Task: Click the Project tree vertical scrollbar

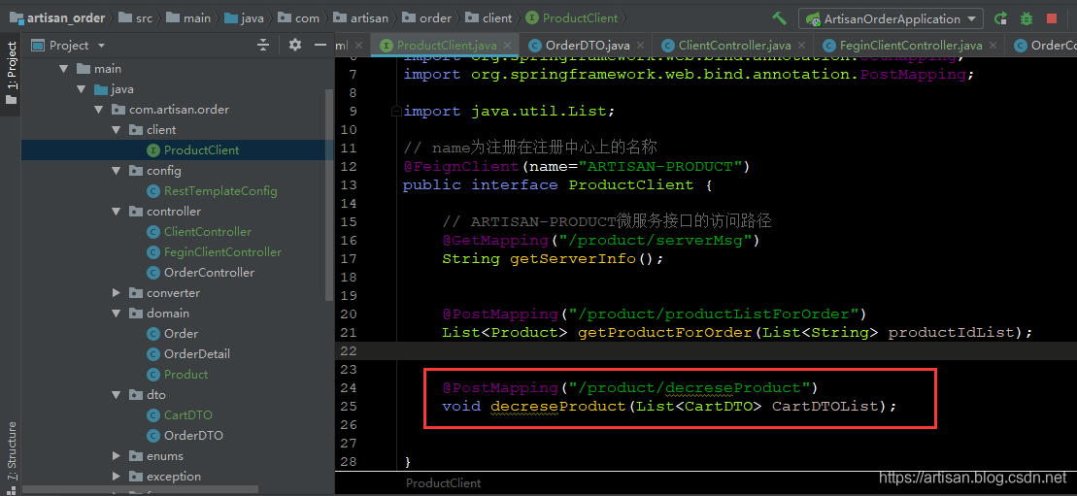Action: (x=328, y=194)
